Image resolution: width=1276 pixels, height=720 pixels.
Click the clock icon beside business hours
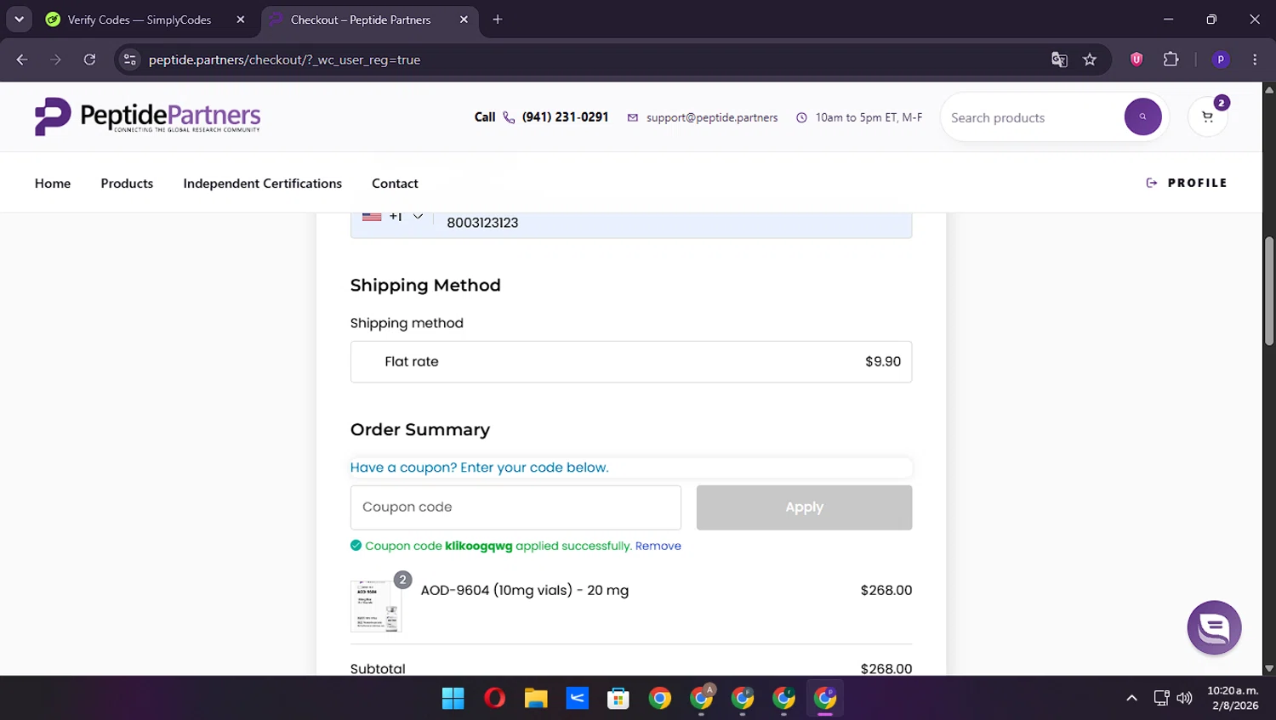(x=801, y=118)
